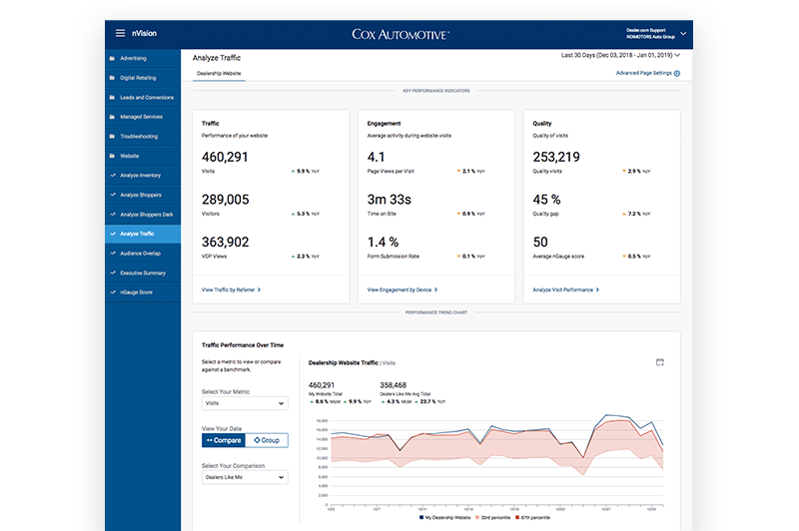Switch to the Dealership Website tab
Screen dimensions: 799x531
tap(219, 73)
